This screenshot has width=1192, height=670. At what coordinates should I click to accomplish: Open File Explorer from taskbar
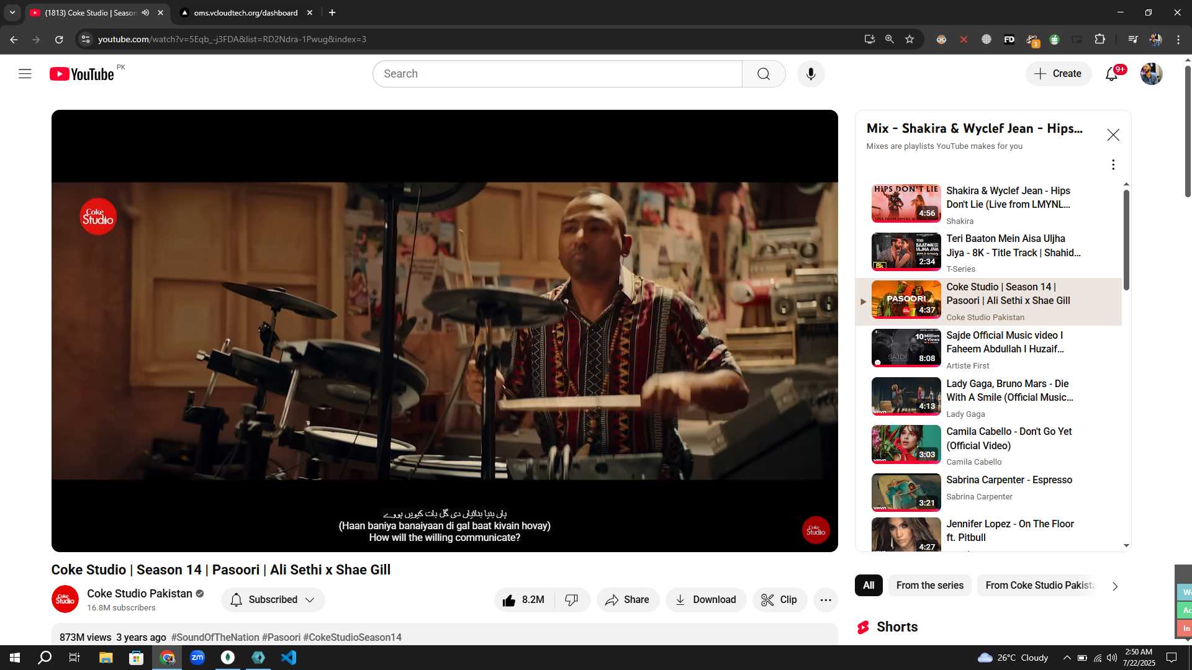[x=106, y=658]
